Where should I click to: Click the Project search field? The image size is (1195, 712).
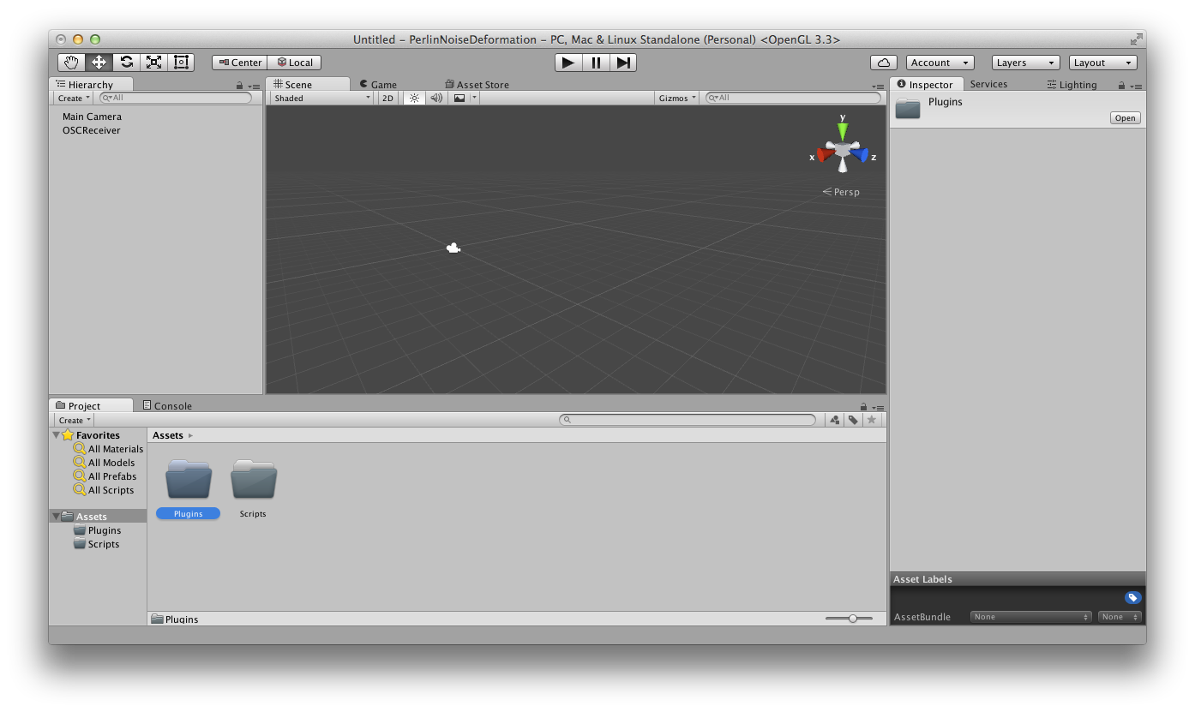click(x=688, y=420)
